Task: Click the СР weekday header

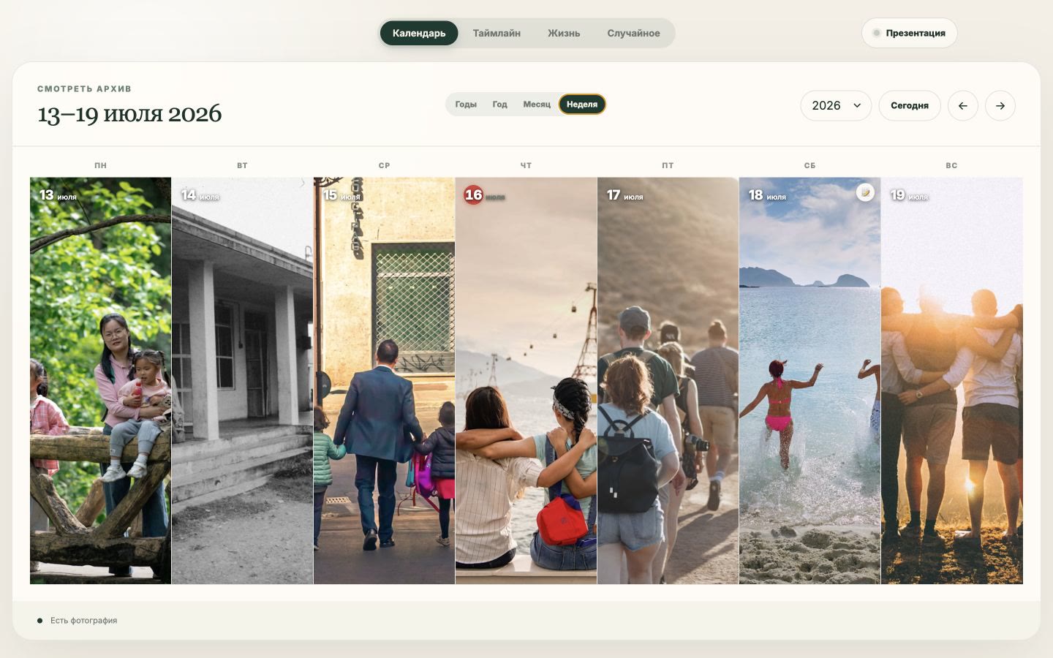Action: tap(384, 165)
